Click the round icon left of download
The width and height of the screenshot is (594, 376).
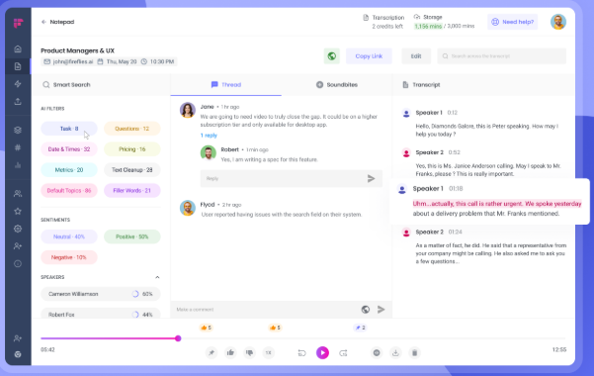[377, 353]
